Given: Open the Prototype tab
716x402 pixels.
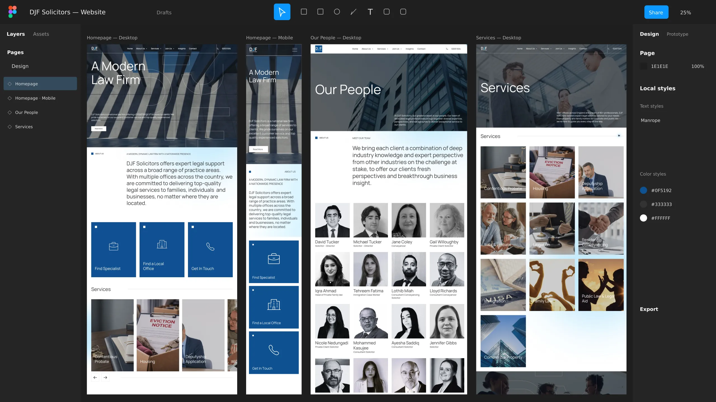Looking at the screenshot, I should coord(677,34).
